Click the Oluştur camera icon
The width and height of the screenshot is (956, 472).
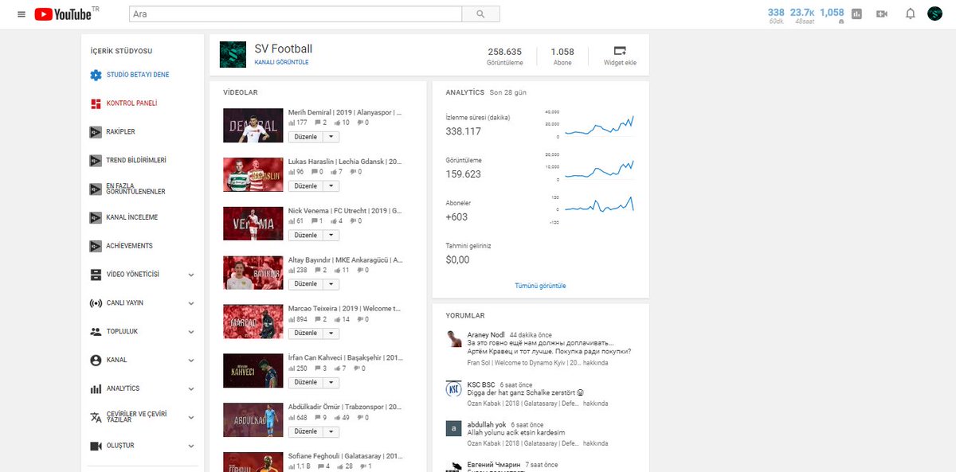pos(96,446)
